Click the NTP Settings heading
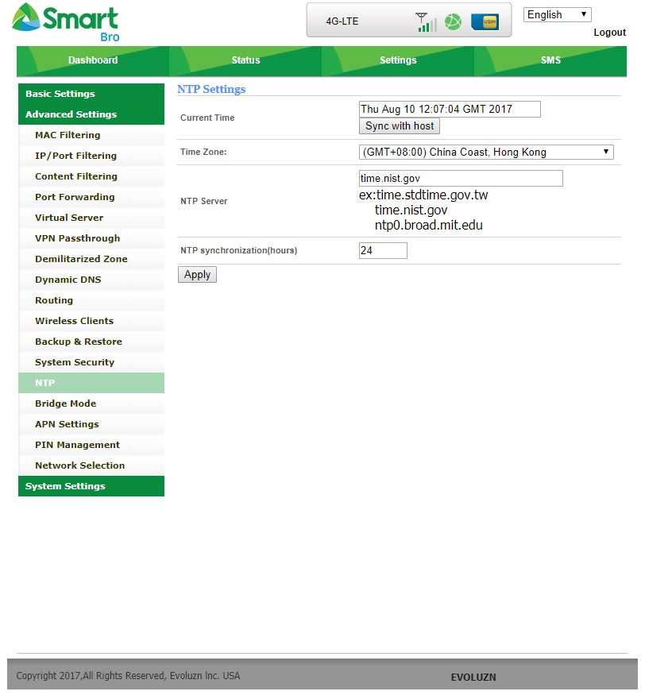The width and height of the screenshot is (645, 699). tap(211, 89)
